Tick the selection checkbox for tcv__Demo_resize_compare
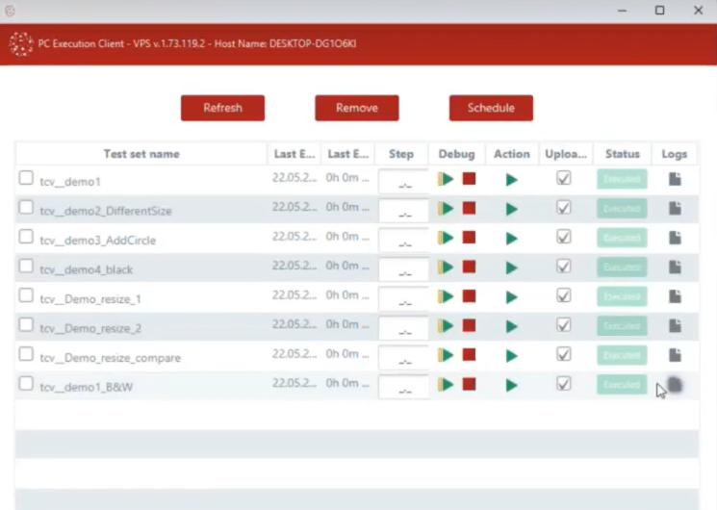Image resolution: width=717 pixels, height=510 pixels. tap(26, 354)
